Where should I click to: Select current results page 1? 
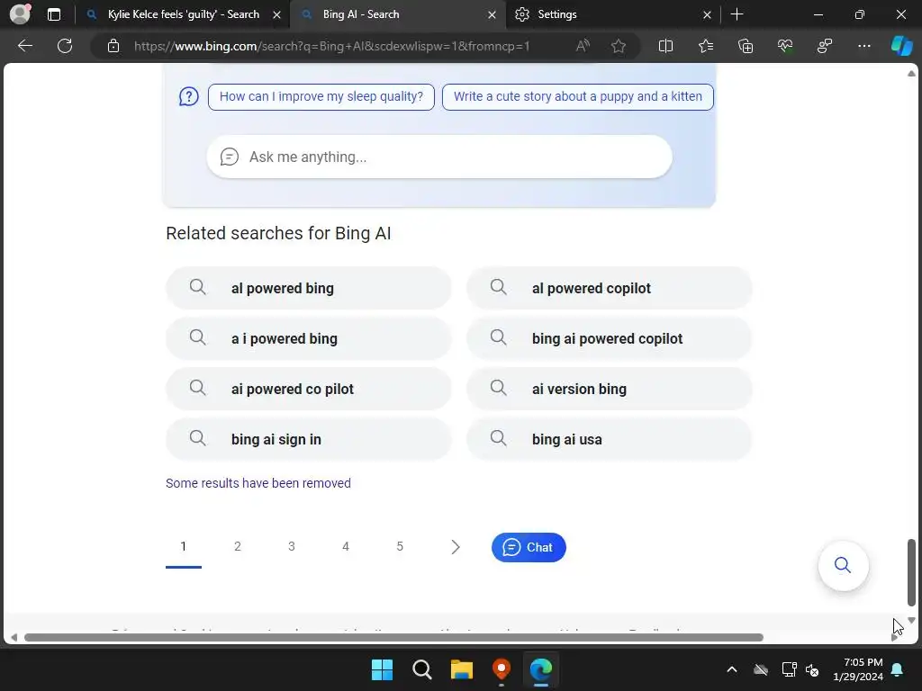click(184, 546)
